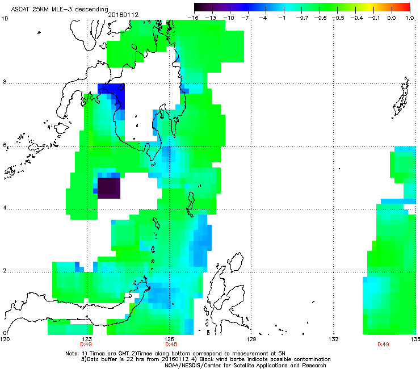
Task: Click the color scale label '-13'
Action: (x=211, y=18)
